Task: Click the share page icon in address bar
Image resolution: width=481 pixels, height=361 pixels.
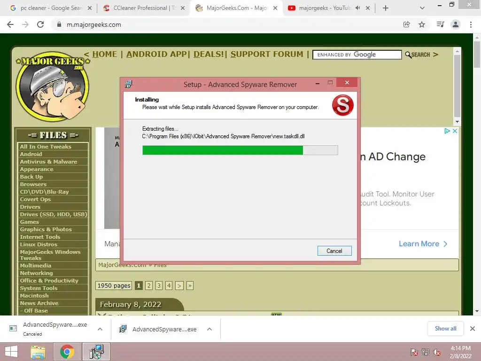Action: [x=406, y=24]
